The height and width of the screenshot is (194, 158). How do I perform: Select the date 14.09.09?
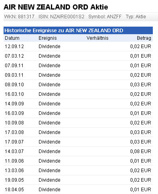(14, 104)
